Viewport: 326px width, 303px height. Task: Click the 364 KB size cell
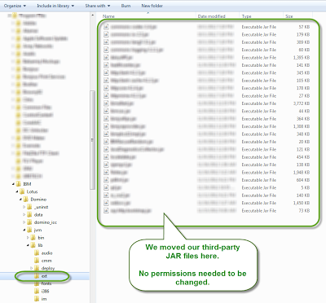tap(303, 119)
